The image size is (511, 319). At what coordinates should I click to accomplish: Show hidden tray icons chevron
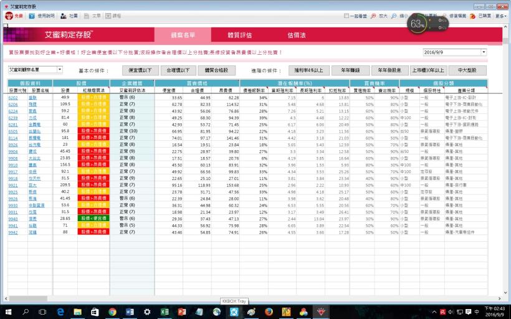click(x=434, y=312)
